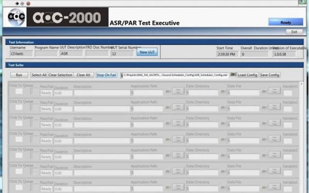
Task: Check Click To Queue box in sixth row
Action: 19,171
